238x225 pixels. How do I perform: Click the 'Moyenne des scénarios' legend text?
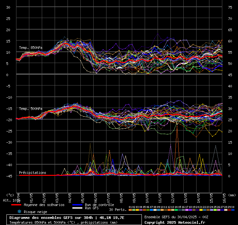click(44, 205)
